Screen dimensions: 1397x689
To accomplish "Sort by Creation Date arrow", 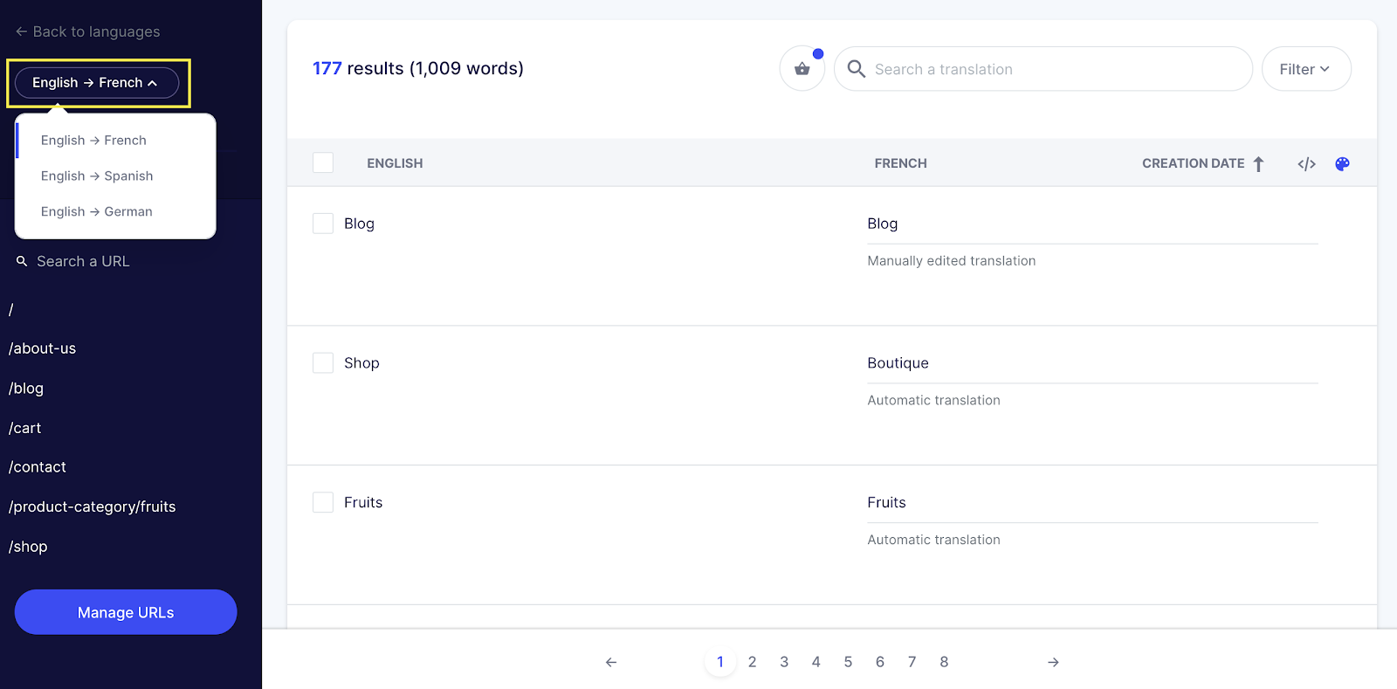I will pos(1258,164).
